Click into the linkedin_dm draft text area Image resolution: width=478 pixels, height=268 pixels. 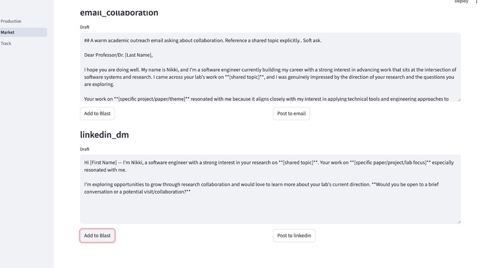pos(270,189)
